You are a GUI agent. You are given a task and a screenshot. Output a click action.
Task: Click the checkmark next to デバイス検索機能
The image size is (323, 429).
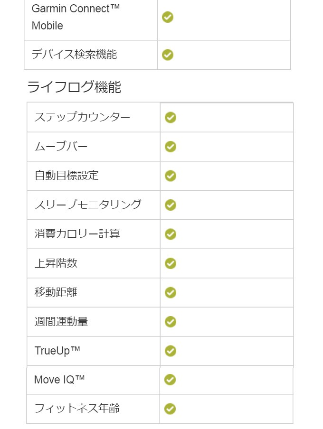[167, 55]
